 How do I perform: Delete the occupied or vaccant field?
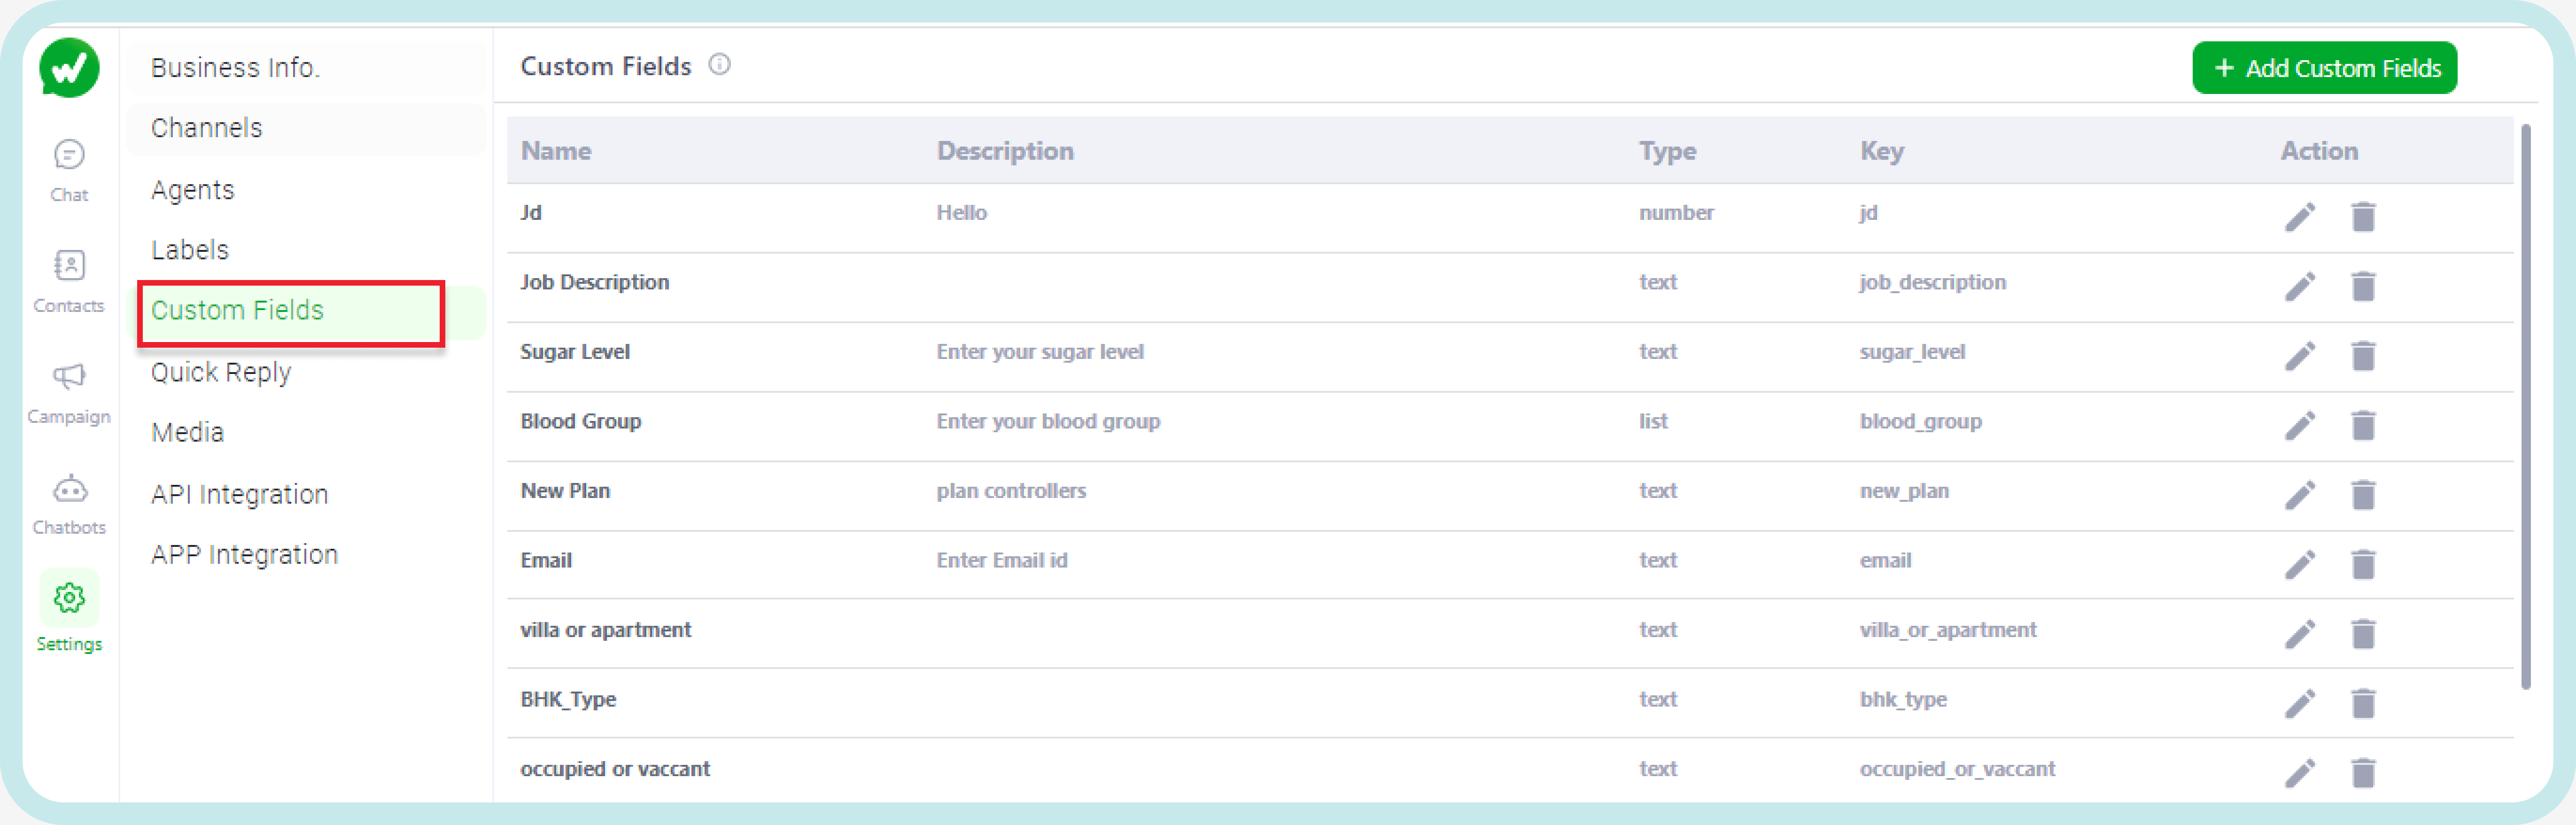click(x=2363, y=773)
